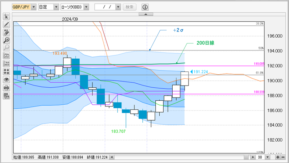Collapse the top panel with up arrow
Image resolution: width=289 pixels, height=163 pixels.
click(x=146, y=14)
